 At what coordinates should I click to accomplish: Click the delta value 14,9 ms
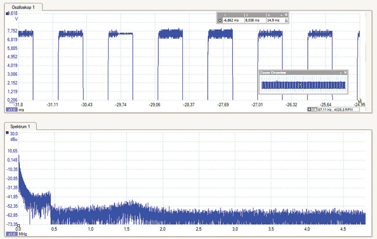(x=273, y=20)
